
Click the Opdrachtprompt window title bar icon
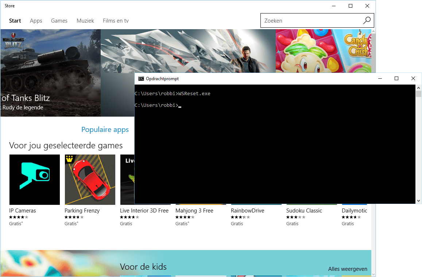pyautogui.click(x=141, y=78)
